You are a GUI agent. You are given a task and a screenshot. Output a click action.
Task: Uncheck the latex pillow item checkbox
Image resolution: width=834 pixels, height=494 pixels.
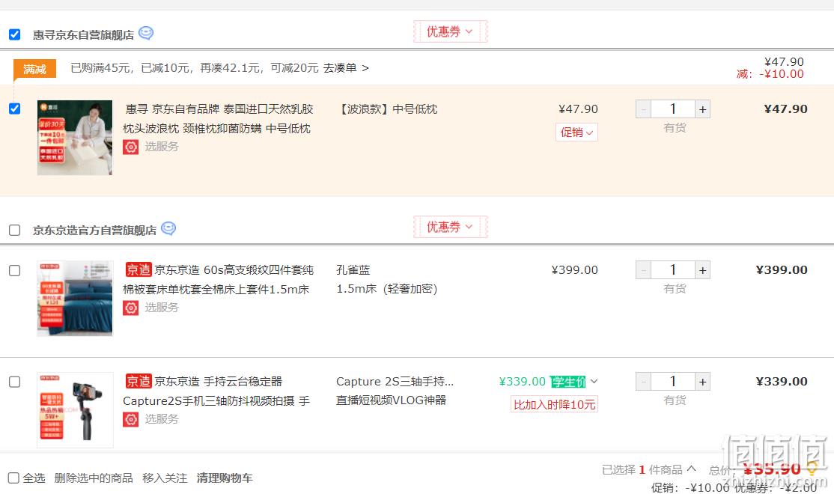pyautogui.click(x=15, y=109)
